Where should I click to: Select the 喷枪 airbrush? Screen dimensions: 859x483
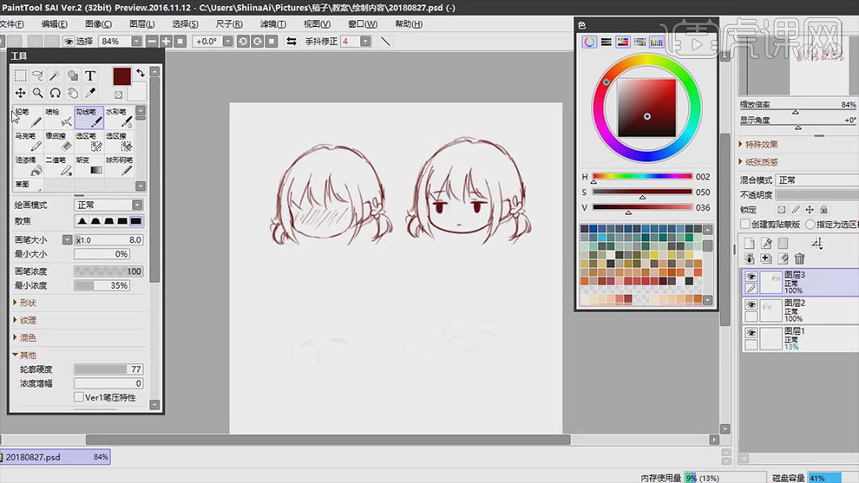[x=58, y=117]
